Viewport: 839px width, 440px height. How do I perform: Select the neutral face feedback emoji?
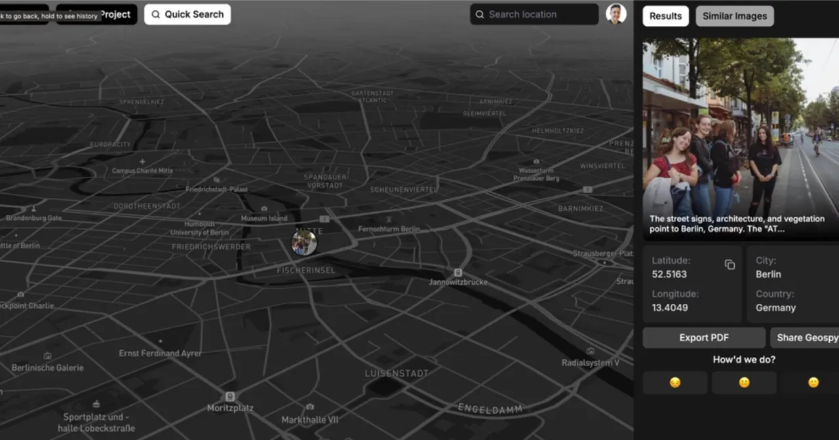pos(744,382)
